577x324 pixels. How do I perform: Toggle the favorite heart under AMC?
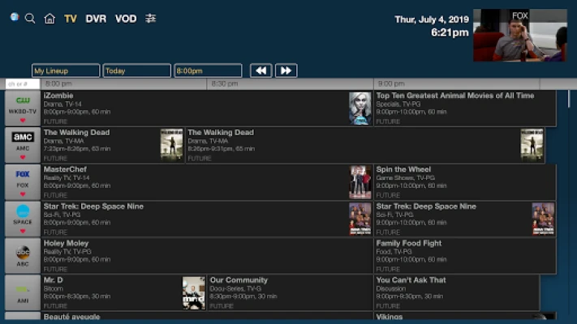[x=23, y=157]
